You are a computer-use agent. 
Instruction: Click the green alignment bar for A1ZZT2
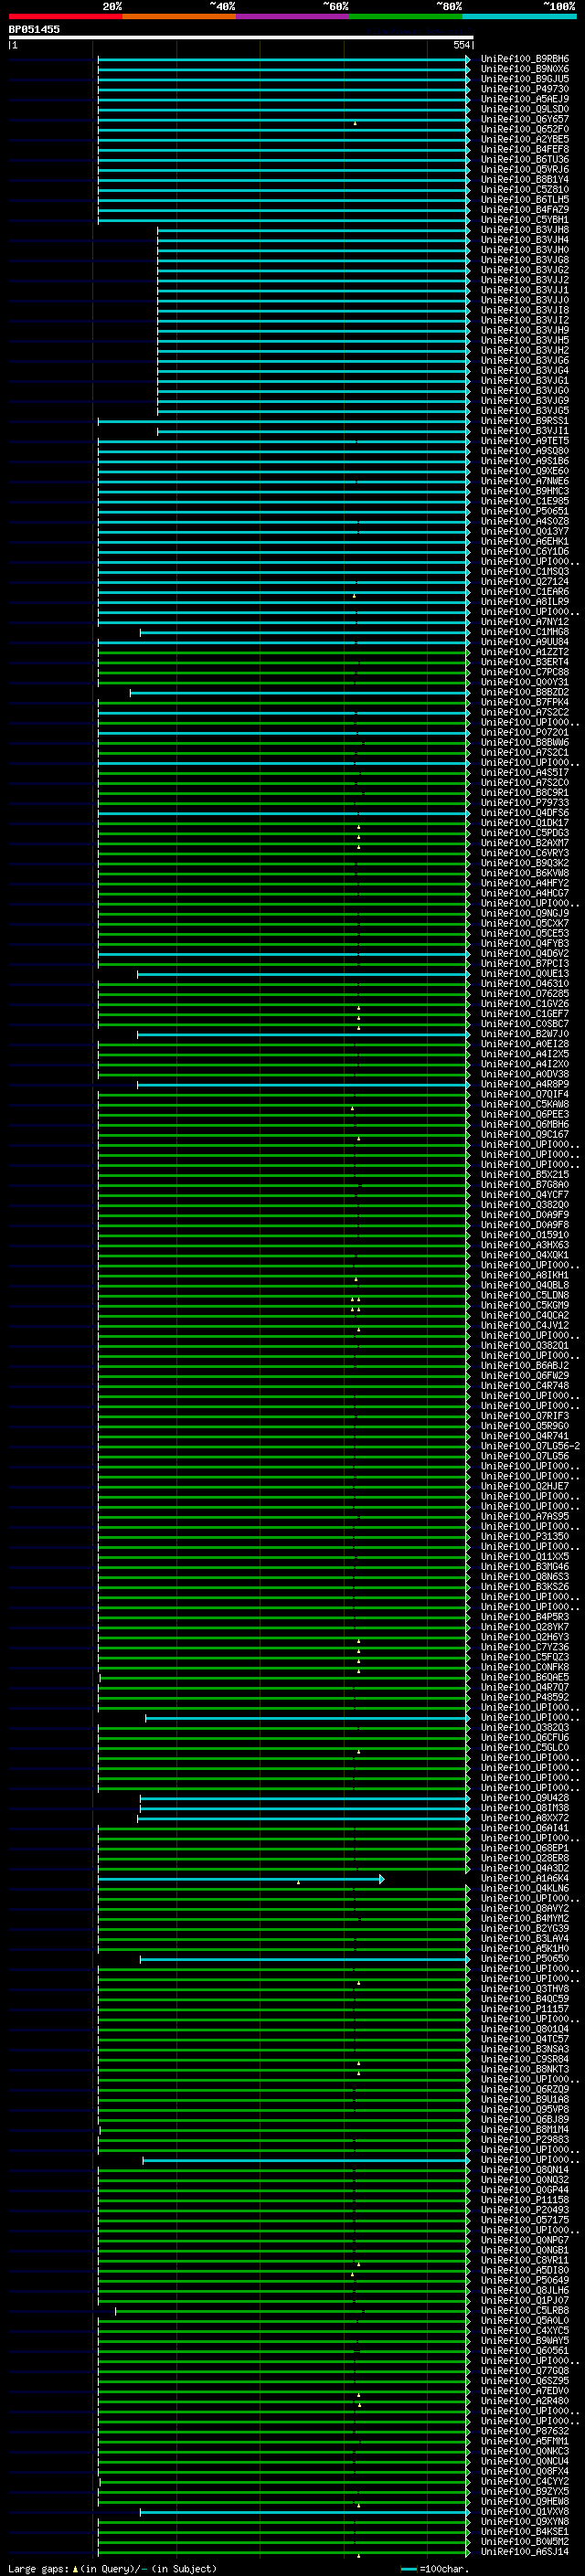(x=284, y=652)
